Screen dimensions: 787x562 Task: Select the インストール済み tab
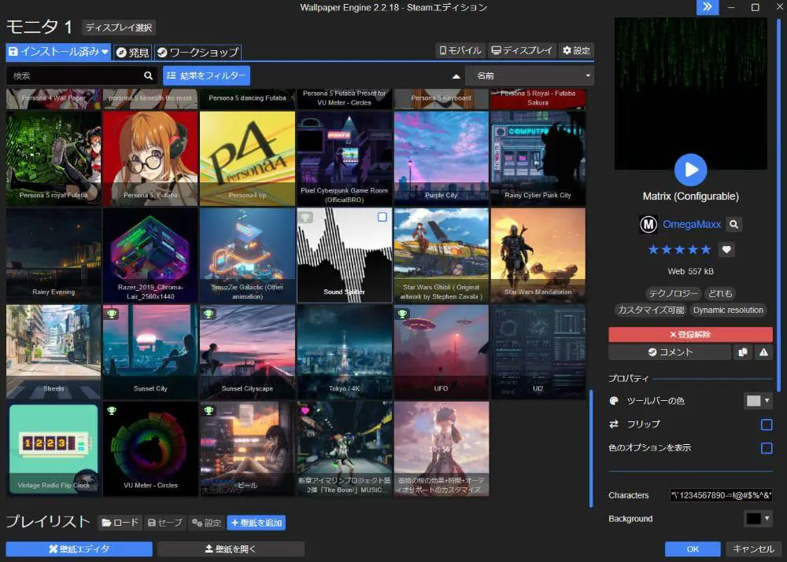(57, 51)
